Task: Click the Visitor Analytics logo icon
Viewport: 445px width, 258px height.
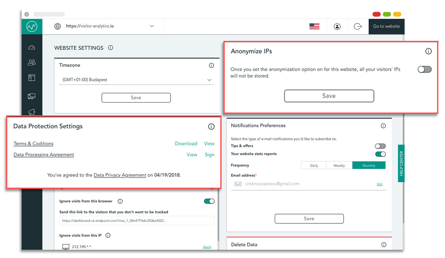Action: 32,27
